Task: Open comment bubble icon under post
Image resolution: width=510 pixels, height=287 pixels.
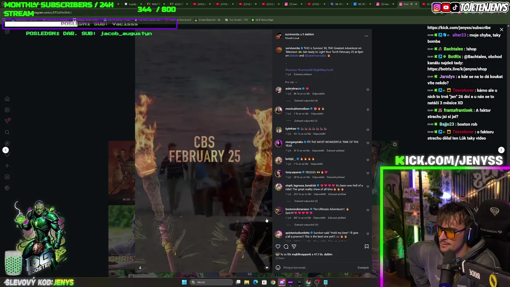Action: 286,246
